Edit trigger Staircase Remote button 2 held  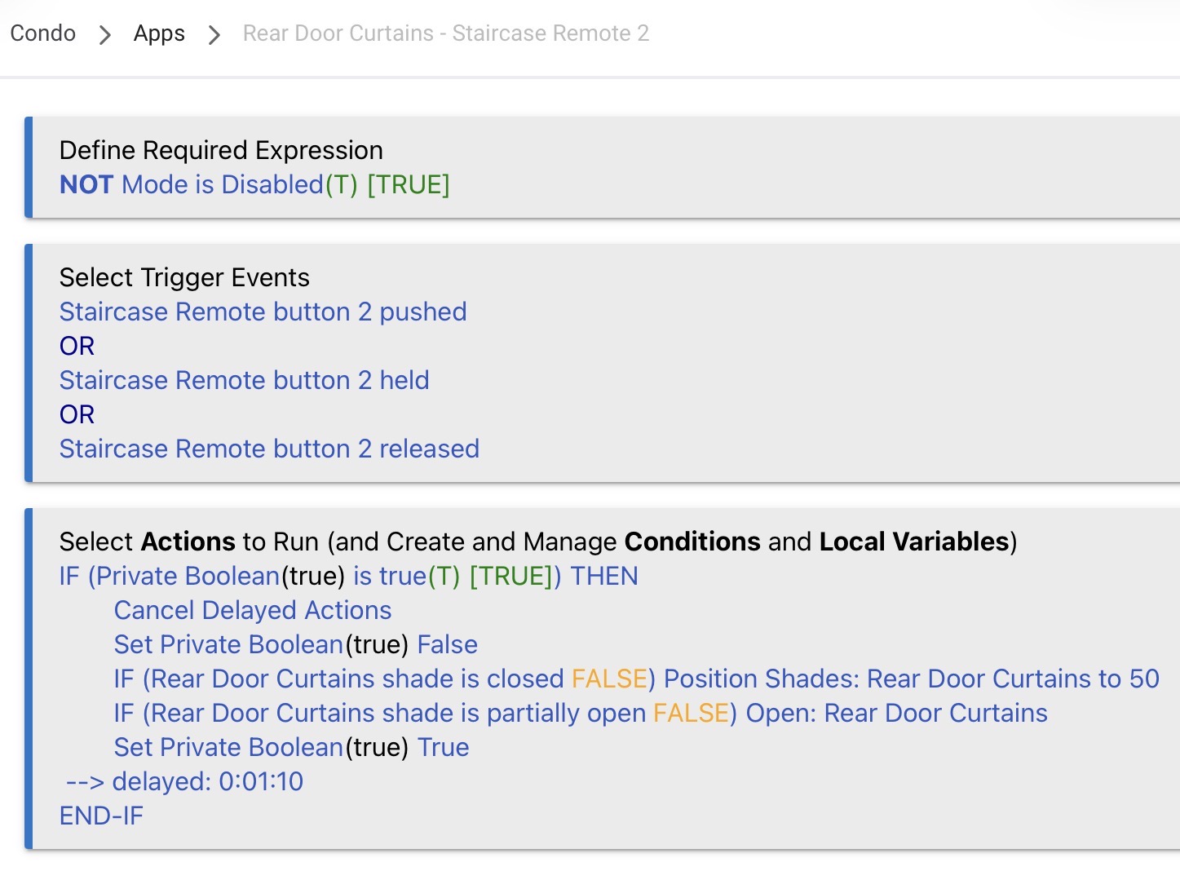pos(244,380)
